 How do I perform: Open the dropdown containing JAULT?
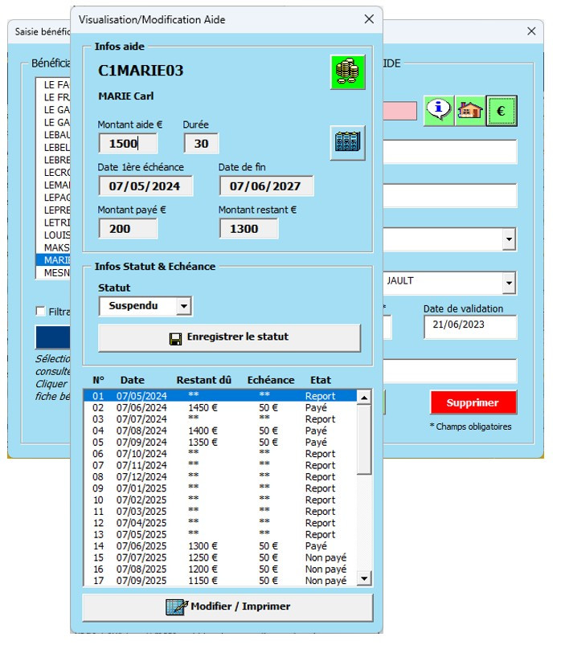pos(509,283)
